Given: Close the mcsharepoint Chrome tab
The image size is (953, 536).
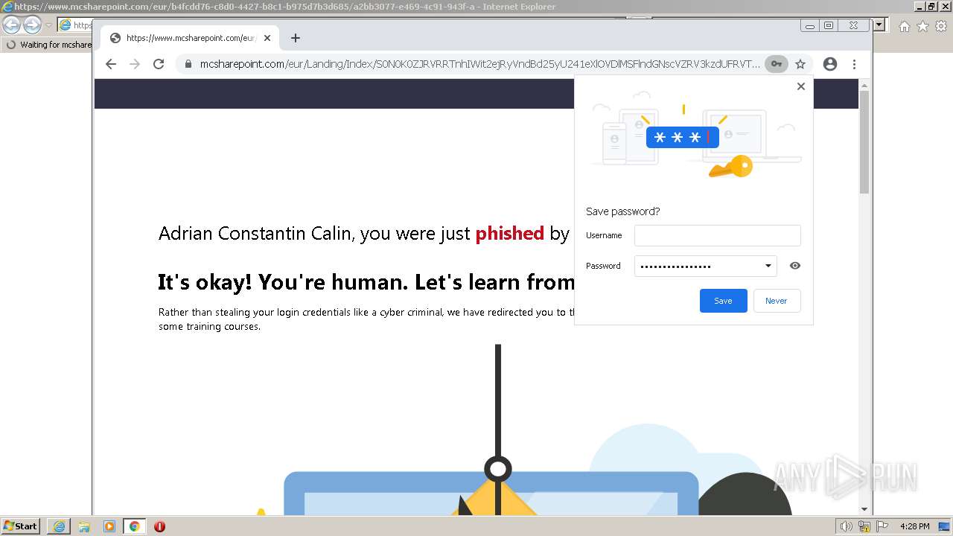Looking at the screenshot, I should click(267, 38).
